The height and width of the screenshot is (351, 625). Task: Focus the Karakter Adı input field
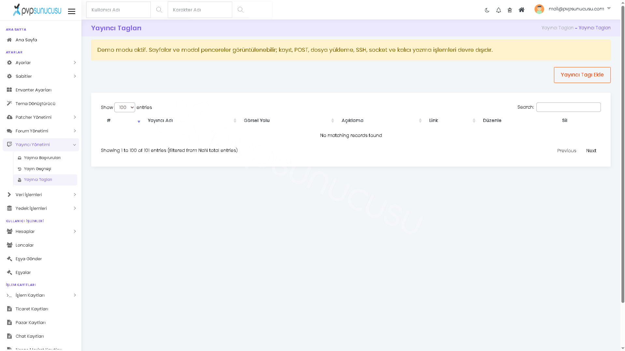(200, 10)
